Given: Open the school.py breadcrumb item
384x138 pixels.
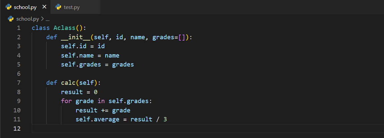Looking at the screenshot, I should point(27,19).
